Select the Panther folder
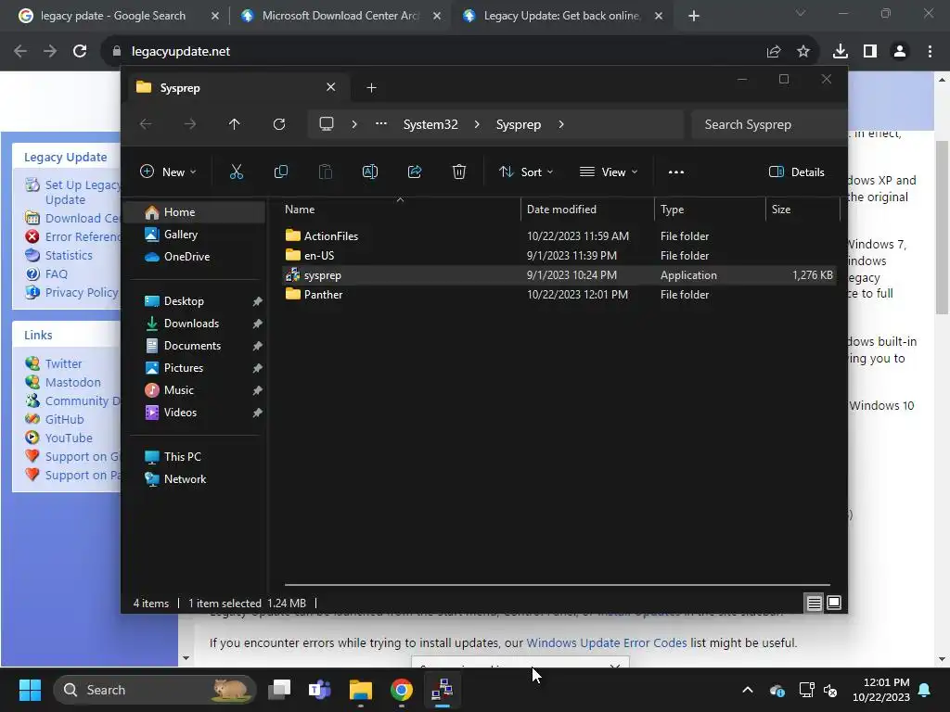Screen dimensions: 950x712 (559, 294)
